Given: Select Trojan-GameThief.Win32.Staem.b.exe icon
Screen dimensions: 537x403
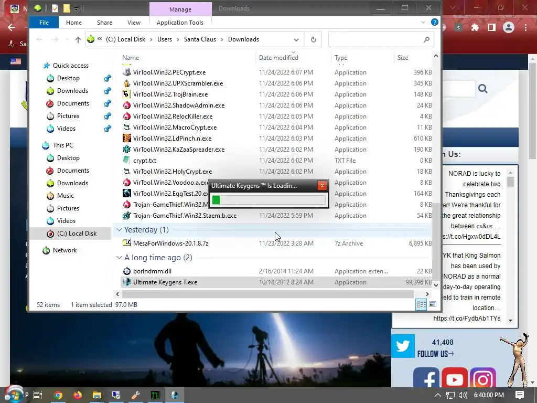Looking at the screenshot, I should click(x=127, y=216).
